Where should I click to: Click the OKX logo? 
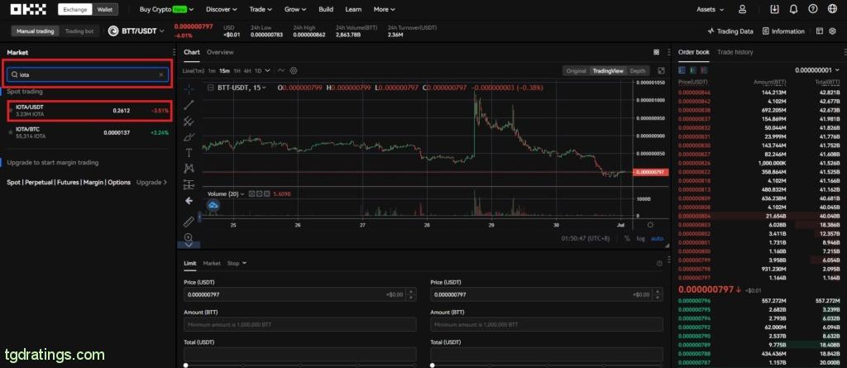[28, 9]
